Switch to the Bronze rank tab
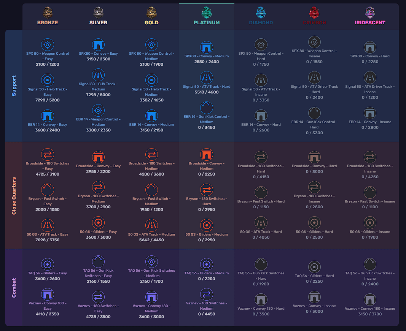406x331 pixels. click(48, 17)
